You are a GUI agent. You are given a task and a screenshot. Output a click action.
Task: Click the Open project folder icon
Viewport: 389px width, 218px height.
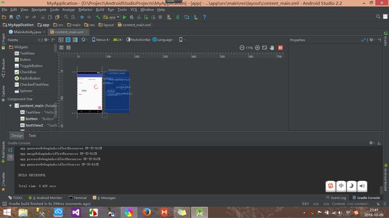[x=4, y=17]
